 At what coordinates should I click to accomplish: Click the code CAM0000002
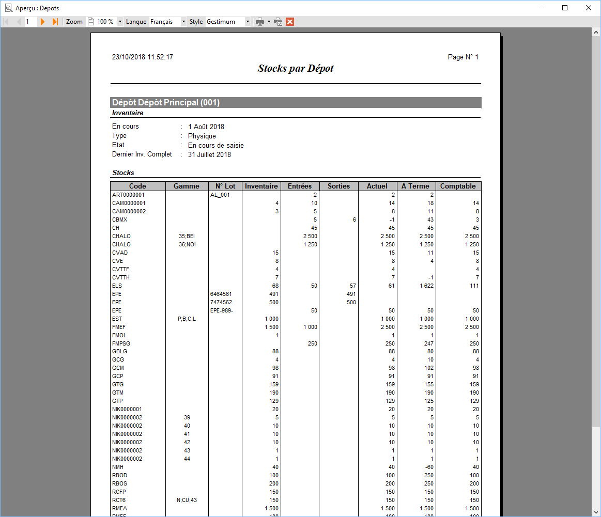click(x=129, y=211)
